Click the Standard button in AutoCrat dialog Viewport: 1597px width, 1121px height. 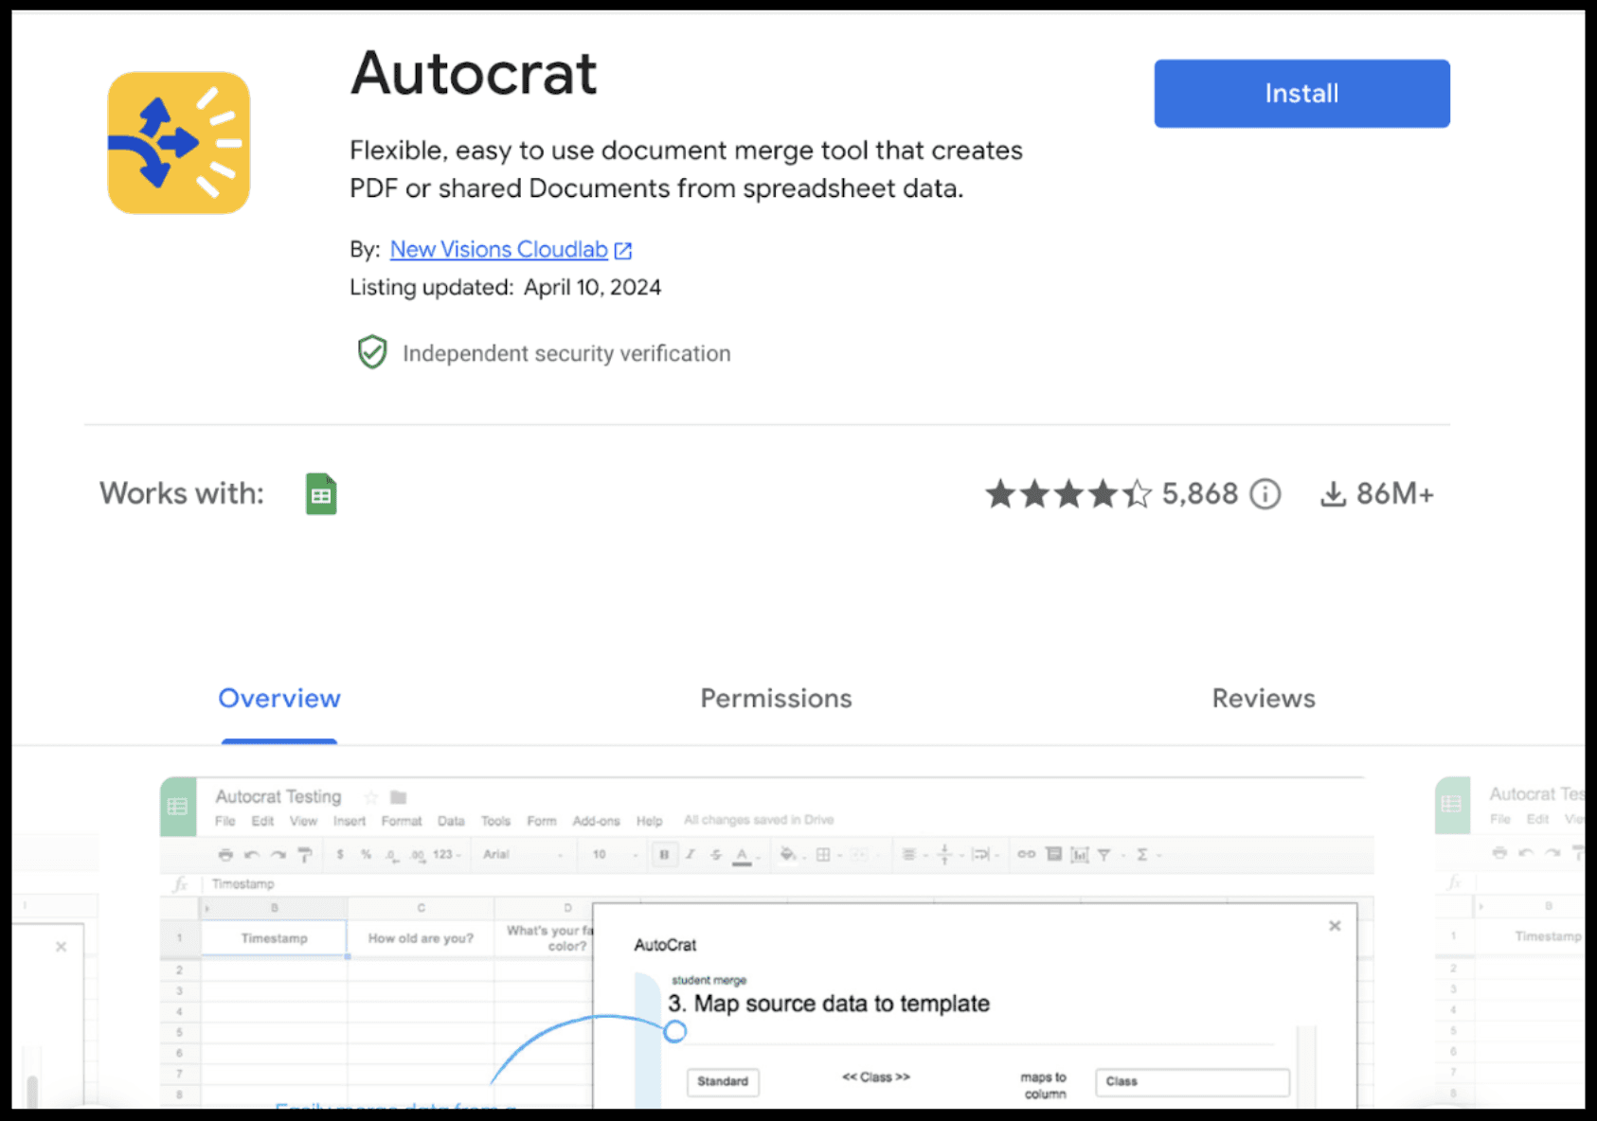point(723,1081)
